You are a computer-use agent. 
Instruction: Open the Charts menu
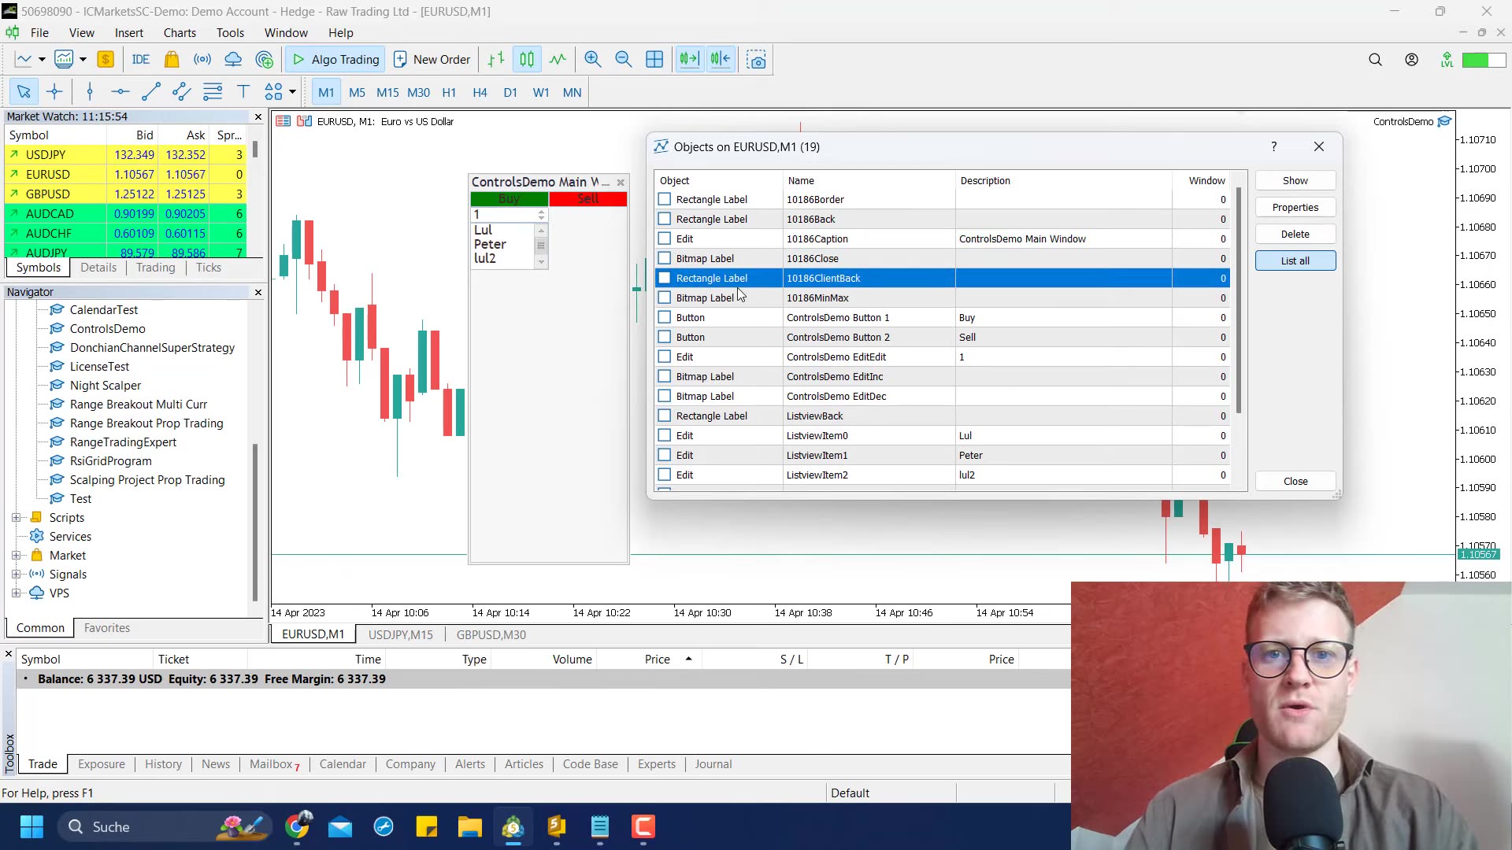coord(180,33)
